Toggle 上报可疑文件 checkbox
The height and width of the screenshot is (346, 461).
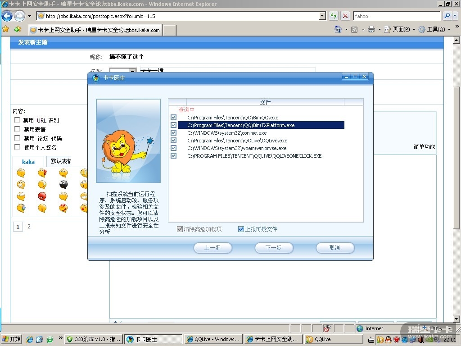click(241, 229)
